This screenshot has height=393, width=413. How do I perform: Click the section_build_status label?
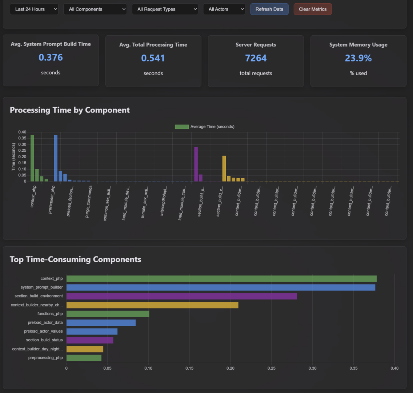44,340
